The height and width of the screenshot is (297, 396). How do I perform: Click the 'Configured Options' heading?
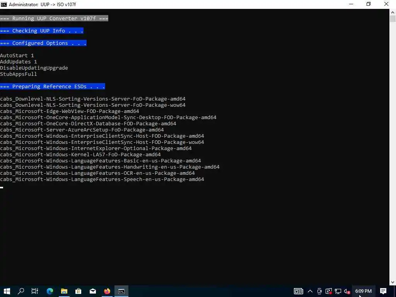coord(43,43)
